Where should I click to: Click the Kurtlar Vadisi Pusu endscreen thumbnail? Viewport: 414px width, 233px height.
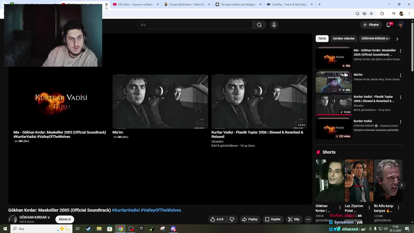coord(61,102)
